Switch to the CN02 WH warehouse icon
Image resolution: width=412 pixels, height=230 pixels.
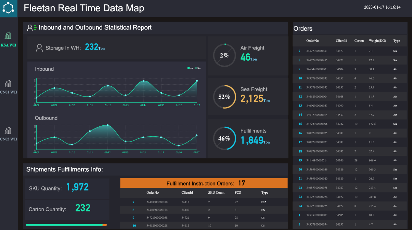8,131
